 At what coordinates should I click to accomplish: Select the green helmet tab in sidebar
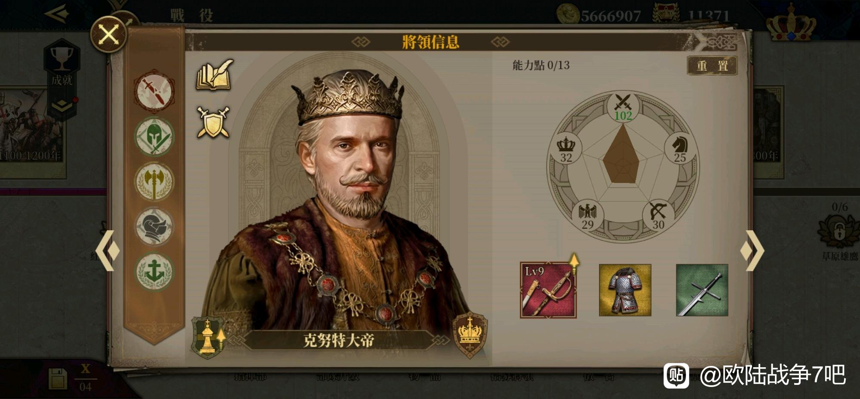[154, 137]
